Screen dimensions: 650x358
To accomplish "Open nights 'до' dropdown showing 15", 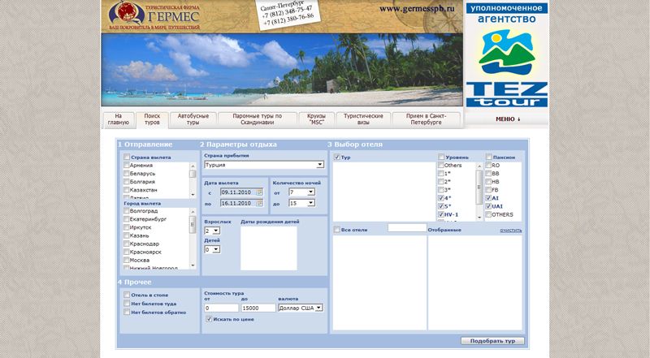I will coord(301,203).
